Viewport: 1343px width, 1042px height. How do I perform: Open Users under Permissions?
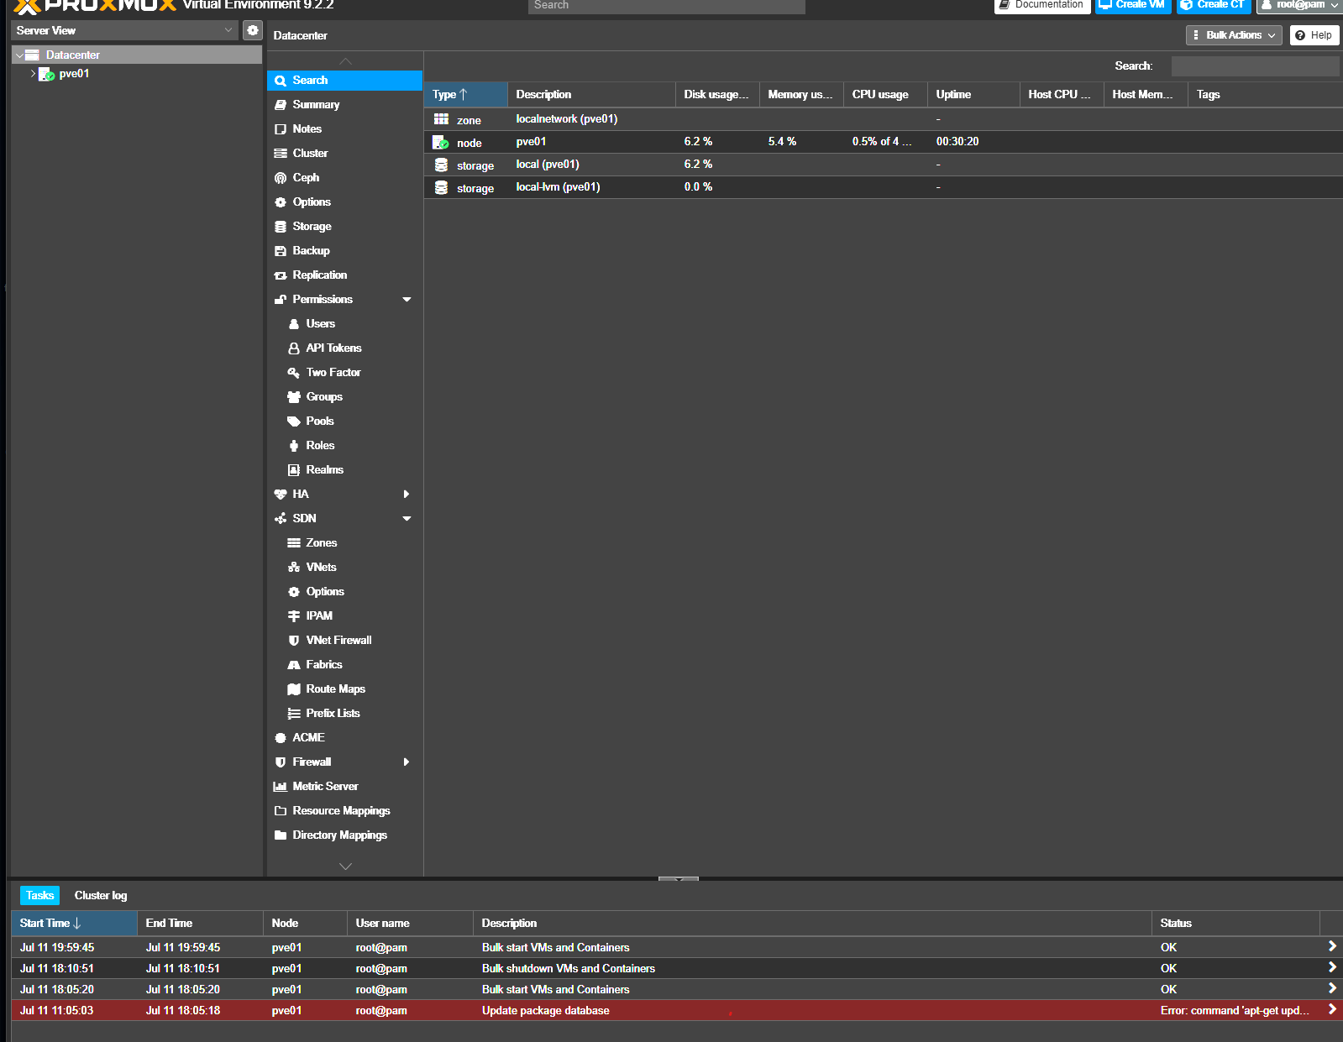coord(344,323)
